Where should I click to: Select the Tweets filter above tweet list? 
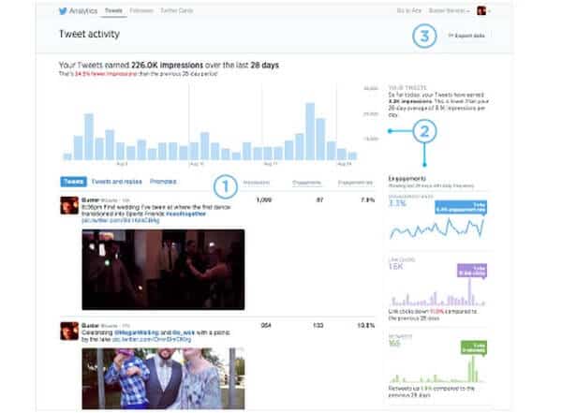point(73,182)
